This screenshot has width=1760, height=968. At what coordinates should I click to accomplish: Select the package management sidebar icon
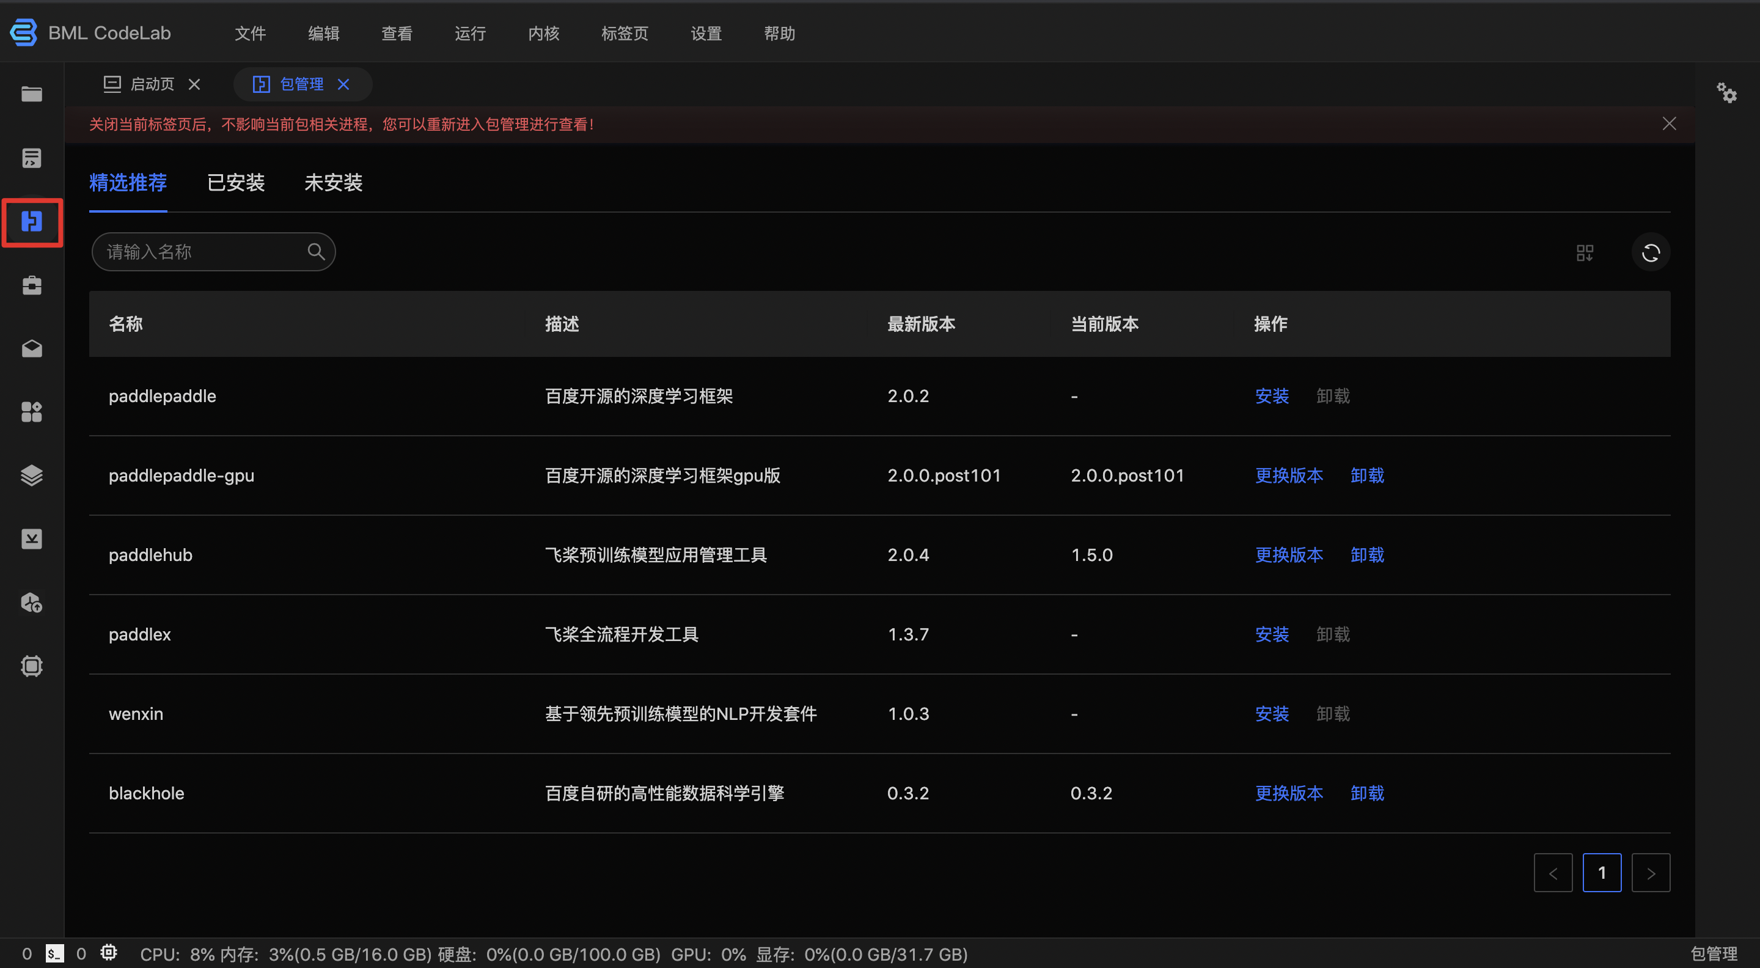31,221
